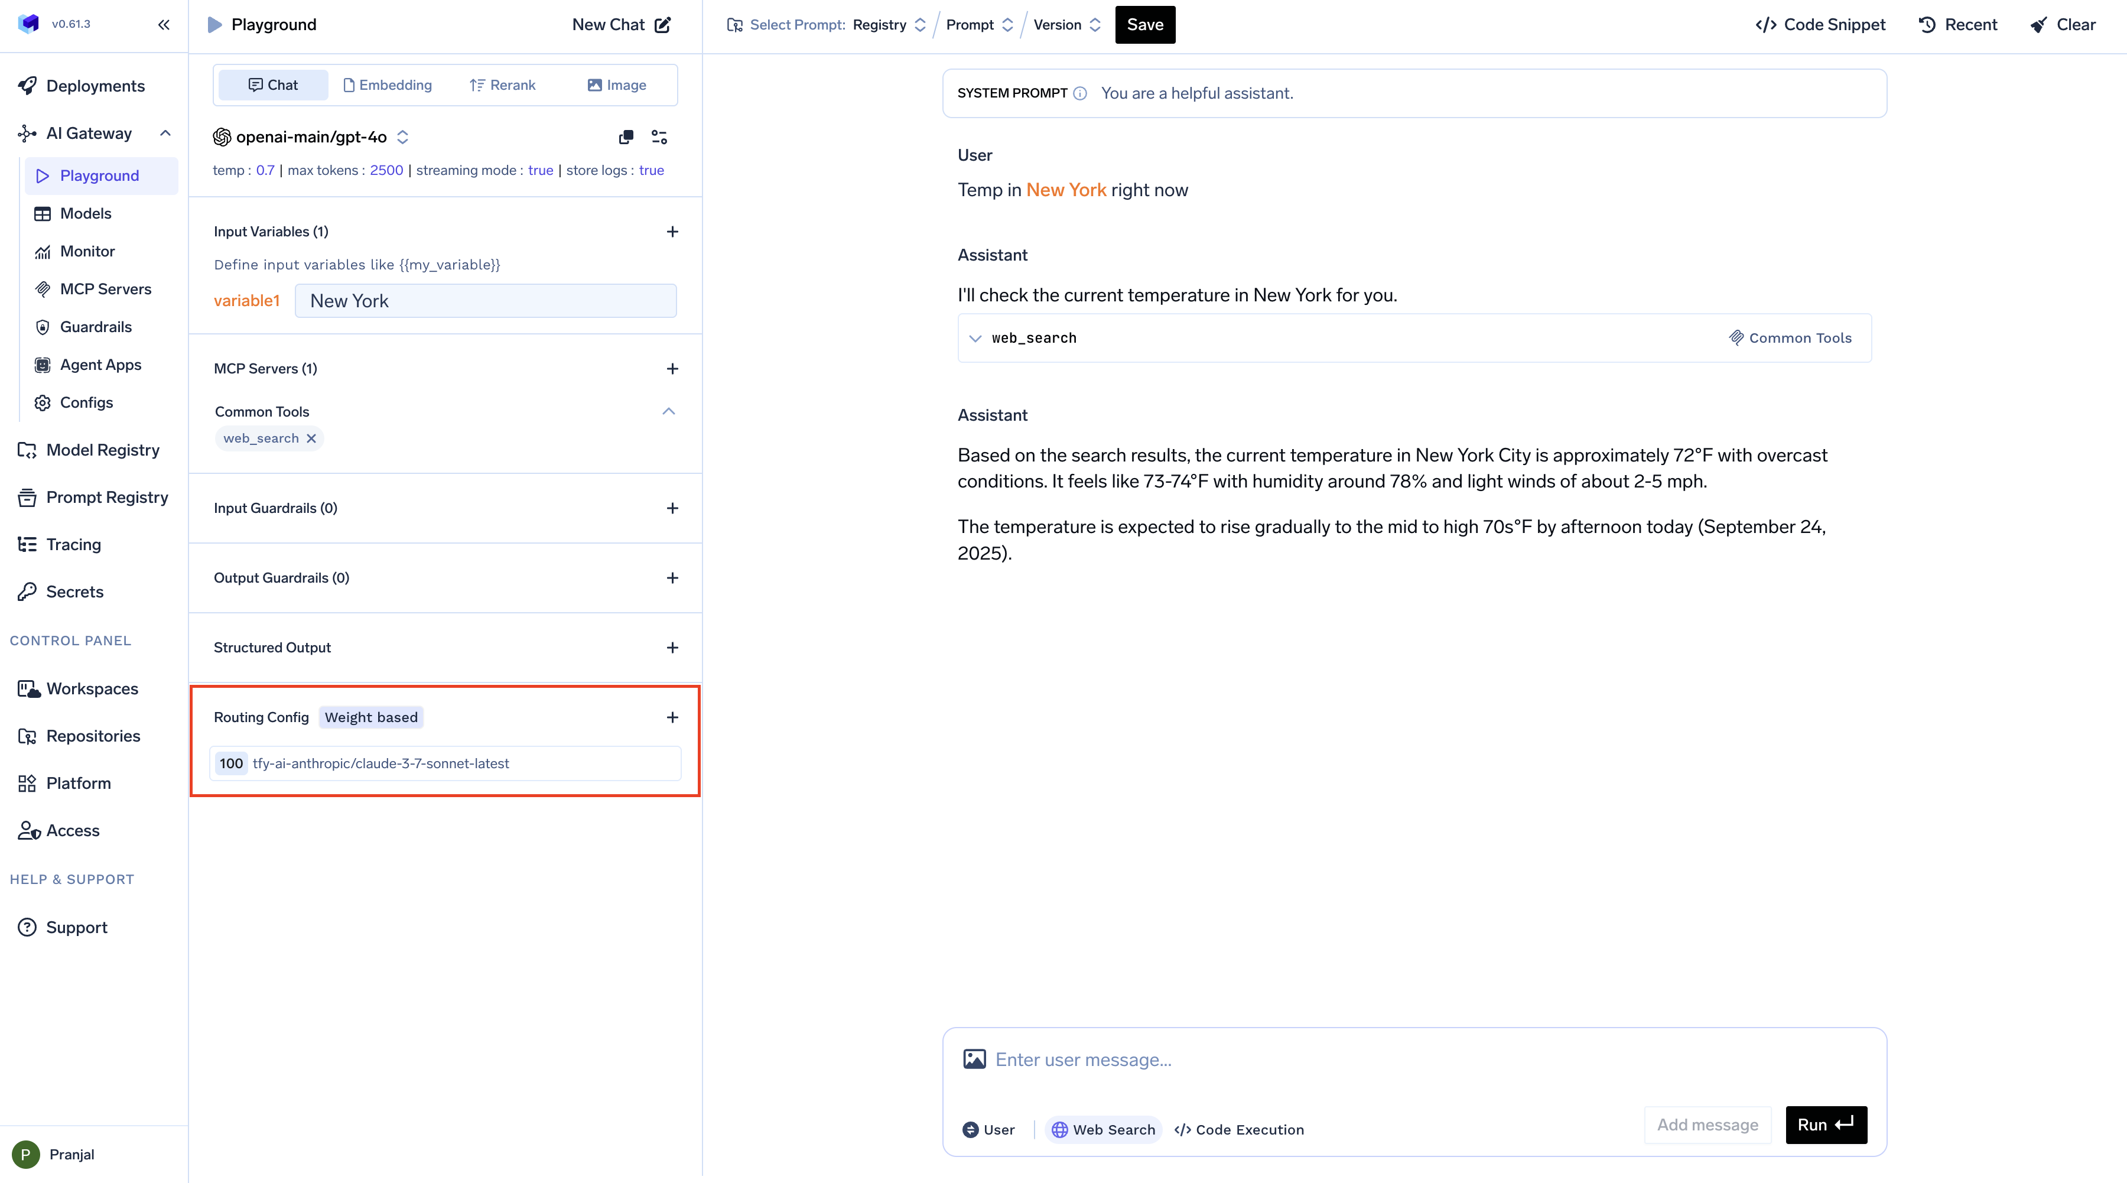Attach image via picture icon in message box

pos(974,1059)
